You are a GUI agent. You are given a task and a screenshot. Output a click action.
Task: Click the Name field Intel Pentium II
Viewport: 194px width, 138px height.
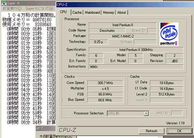pyautogui.click(x=123, y=25)
